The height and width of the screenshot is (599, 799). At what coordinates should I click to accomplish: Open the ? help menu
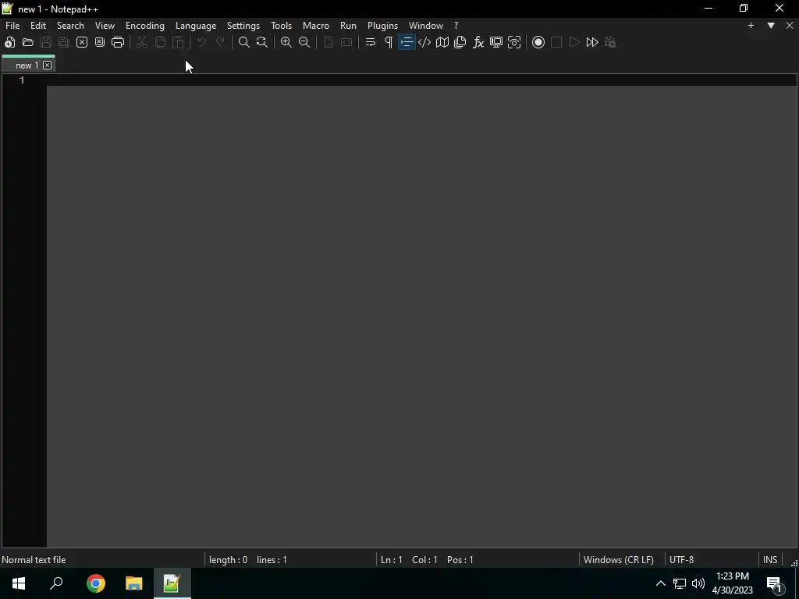tap(456, 26)
